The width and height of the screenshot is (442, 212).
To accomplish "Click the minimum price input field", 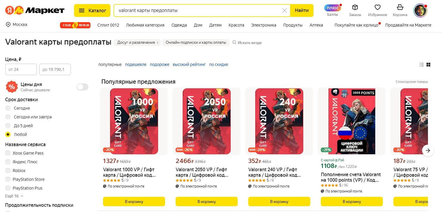I will (x=21, y=69).
